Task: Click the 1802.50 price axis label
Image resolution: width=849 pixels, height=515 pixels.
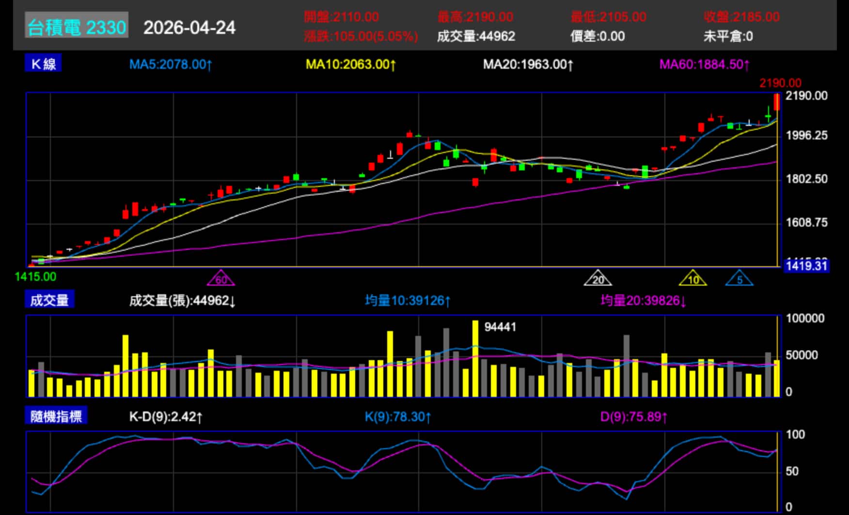Action: tap(806, 179)
